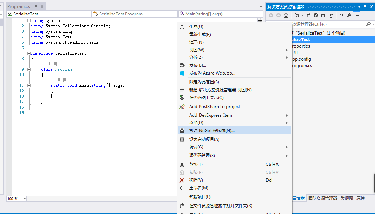Switch to the 团队资源管理器 tab
Screen dimensions: 375x214
(x=322, y=198)
